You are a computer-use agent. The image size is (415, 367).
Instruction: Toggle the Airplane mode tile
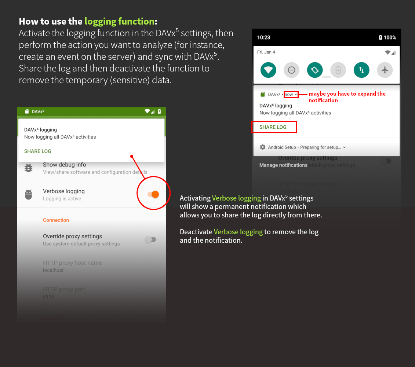click(x=385, y=70)
